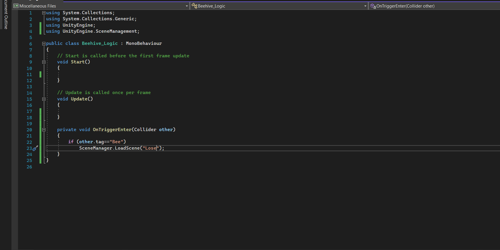This screenshot has height=250, width=500.
Task: Open the Beehive_Logic type dropdown arrow
Action: (365, 6)
